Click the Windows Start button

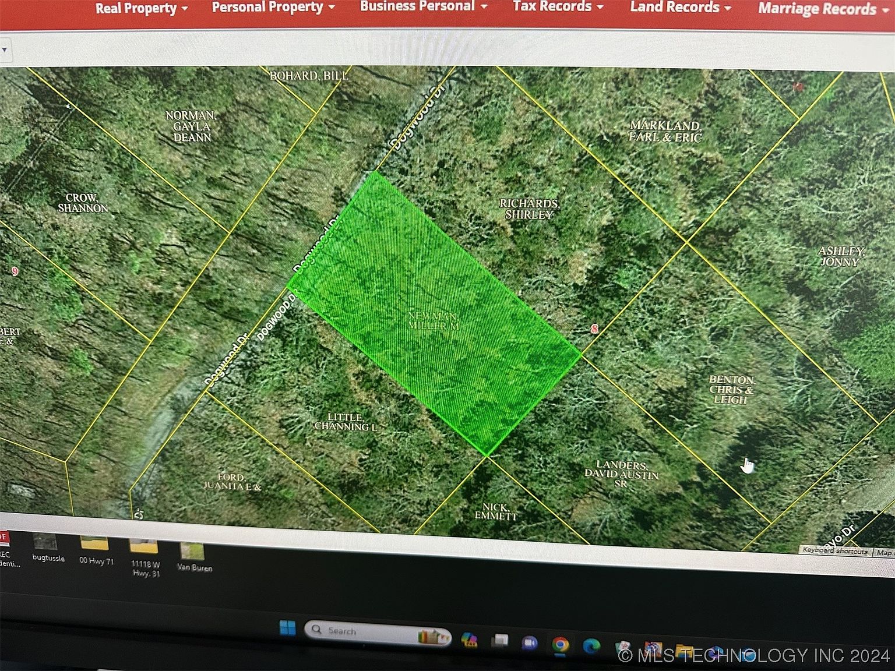(x=287, y=628)
